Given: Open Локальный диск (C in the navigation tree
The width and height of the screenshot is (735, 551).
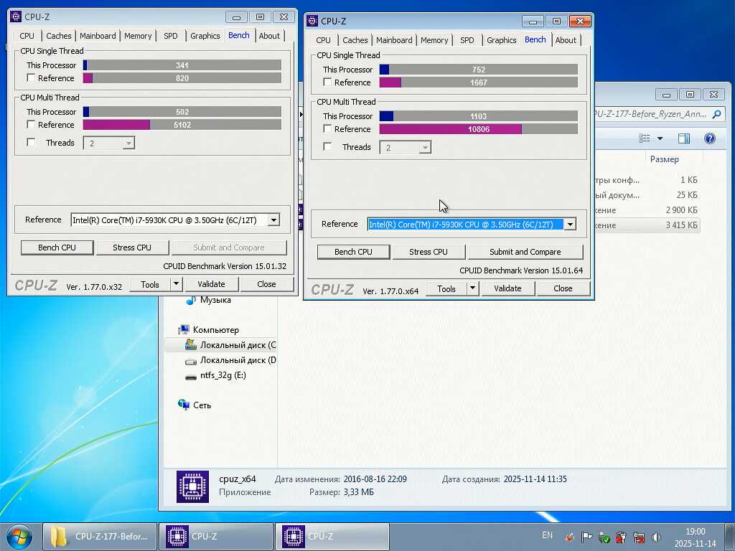Looking at the screenshot, I should pos(230,345).
